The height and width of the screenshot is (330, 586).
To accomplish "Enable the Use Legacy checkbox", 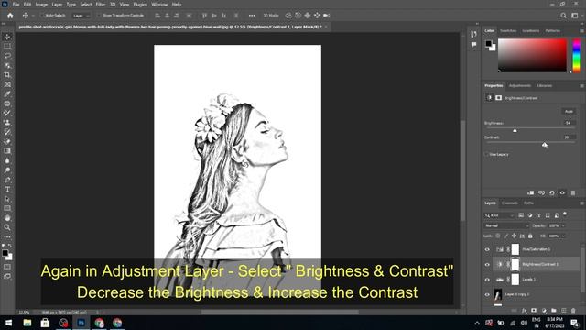I will tap(486, 154).
